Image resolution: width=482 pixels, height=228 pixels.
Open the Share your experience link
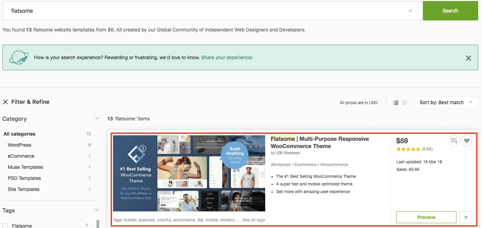(227, 57)
